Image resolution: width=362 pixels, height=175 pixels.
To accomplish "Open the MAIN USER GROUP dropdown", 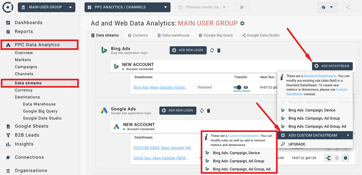I will pyautogui.click(x=46, y=7).
